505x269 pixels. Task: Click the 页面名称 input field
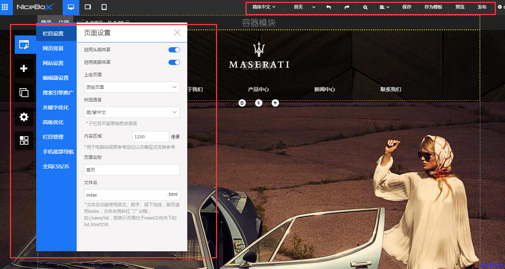tap(132, 170)
